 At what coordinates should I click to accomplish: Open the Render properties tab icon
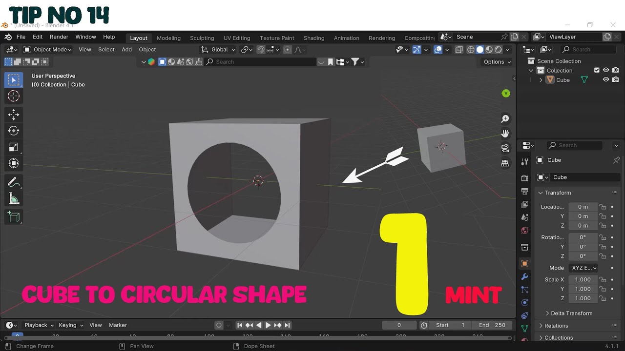click(x=525, y=178)
